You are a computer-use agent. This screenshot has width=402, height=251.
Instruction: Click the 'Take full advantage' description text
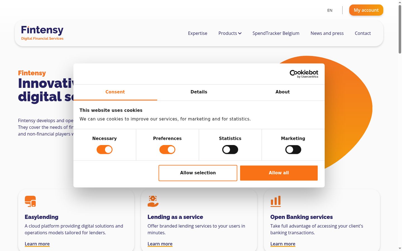point(317,229)
